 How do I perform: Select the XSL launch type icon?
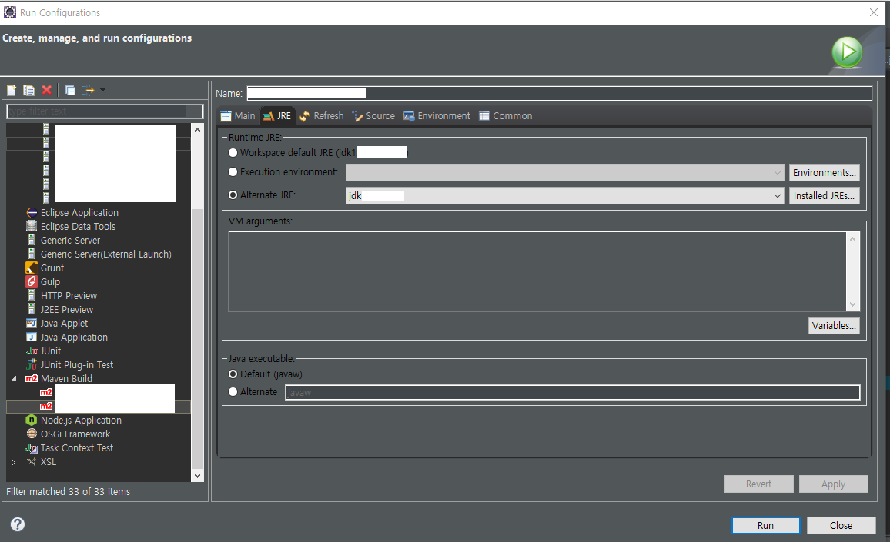[x=32, y=461]
